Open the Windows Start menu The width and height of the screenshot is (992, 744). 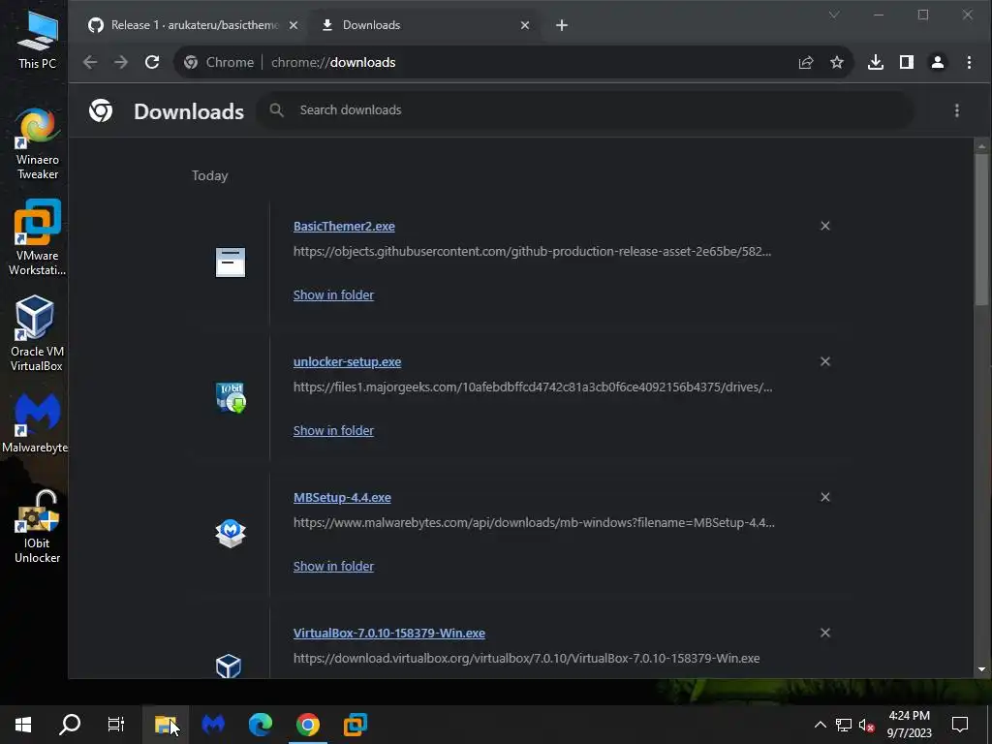click(x=23, y=725)
